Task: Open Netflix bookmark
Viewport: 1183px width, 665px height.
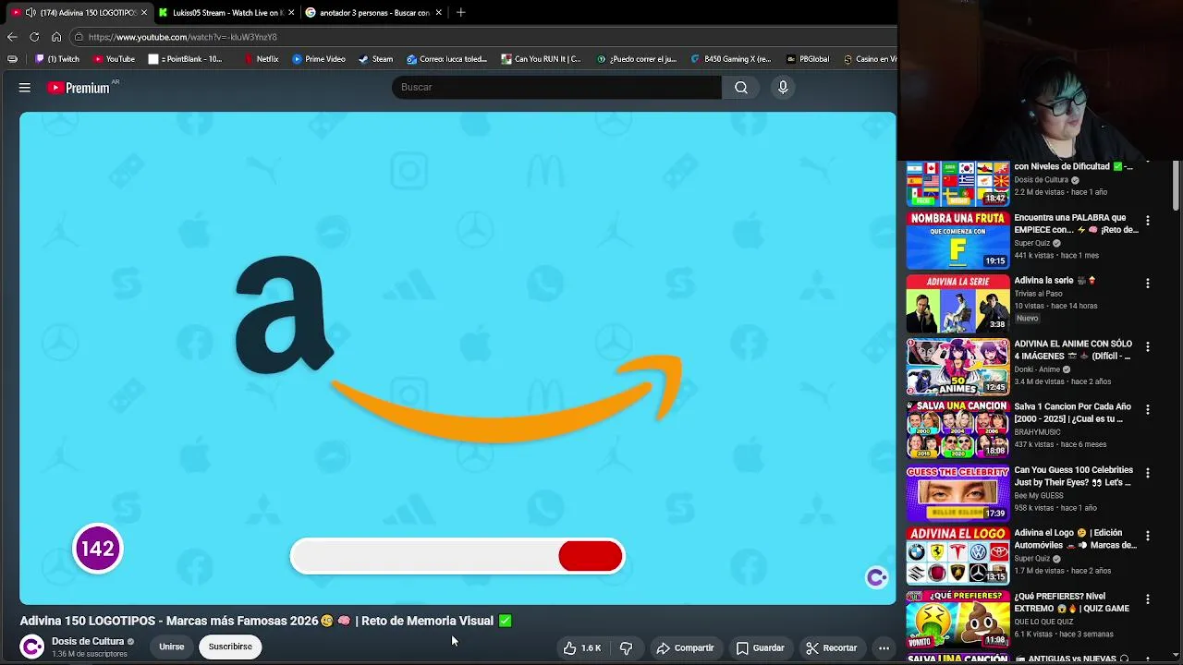Action: pyautogui.click(x=261, y=59)
